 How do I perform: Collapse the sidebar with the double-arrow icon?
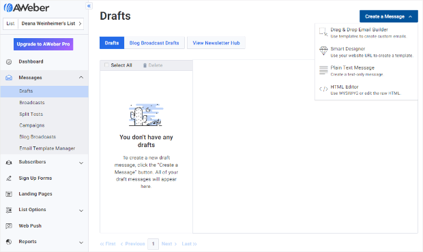click(x=89, y=6)
